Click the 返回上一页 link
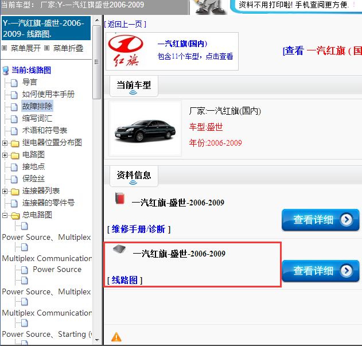 click(x=125, y=24)
